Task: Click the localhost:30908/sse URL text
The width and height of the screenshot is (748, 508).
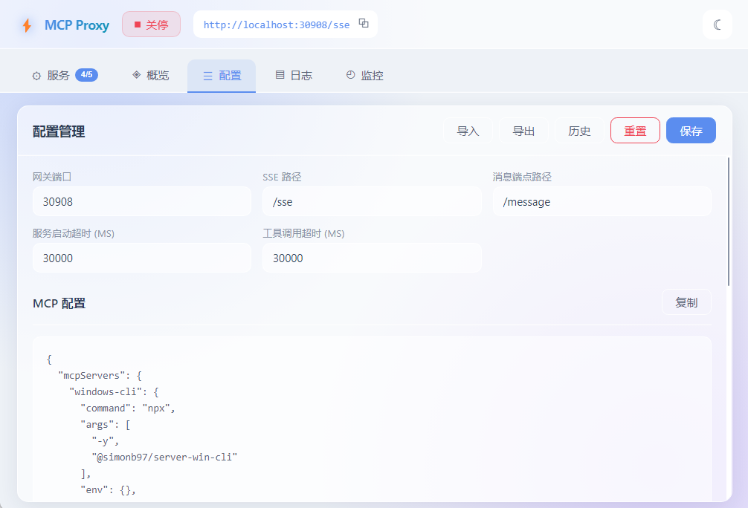Action: pos(276,25)
